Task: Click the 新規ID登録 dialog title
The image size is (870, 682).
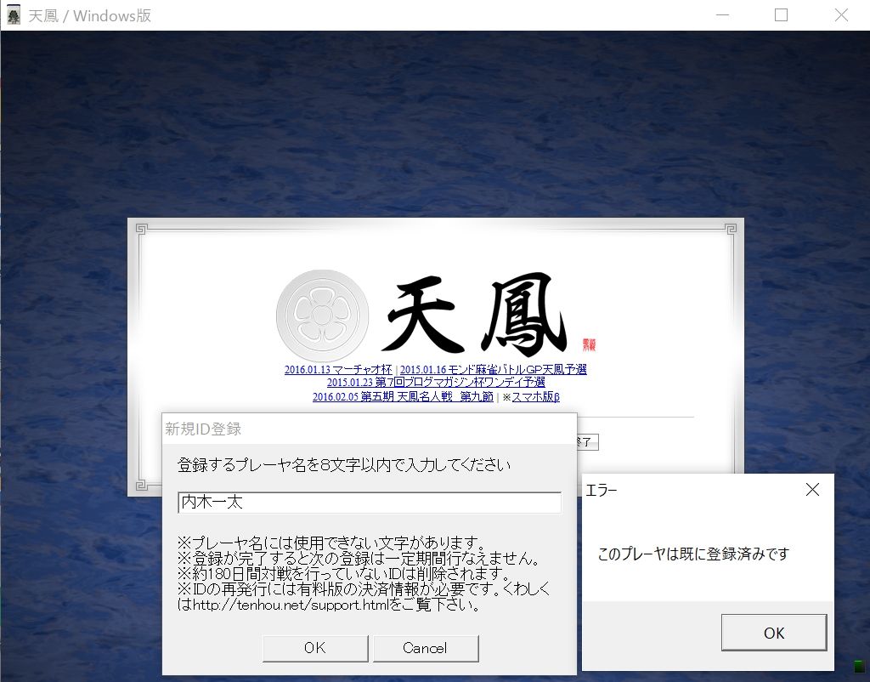Action: click(x=203, y=429)
